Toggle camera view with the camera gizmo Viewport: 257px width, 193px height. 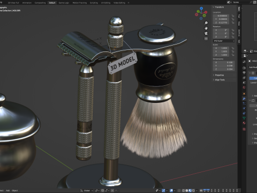tap(206, 33)
